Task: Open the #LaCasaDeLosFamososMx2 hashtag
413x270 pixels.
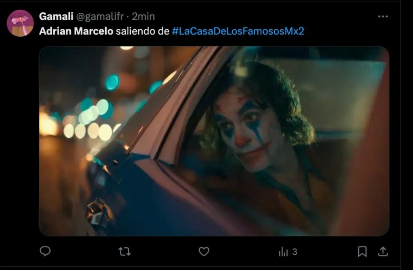Action: [238, 31]
